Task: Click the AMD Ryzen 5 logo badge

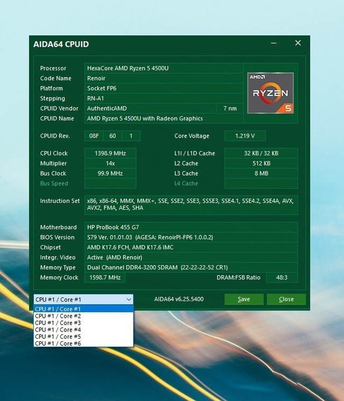Action: click(270, 93)
